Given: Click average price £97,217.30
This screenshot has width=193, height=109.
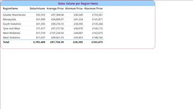Looking at the screenshot, I should point(58,28).
